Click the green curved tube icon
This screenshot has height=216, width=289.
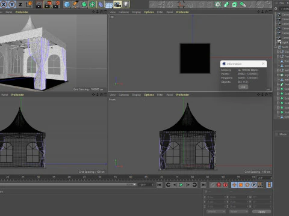point(226,4)
